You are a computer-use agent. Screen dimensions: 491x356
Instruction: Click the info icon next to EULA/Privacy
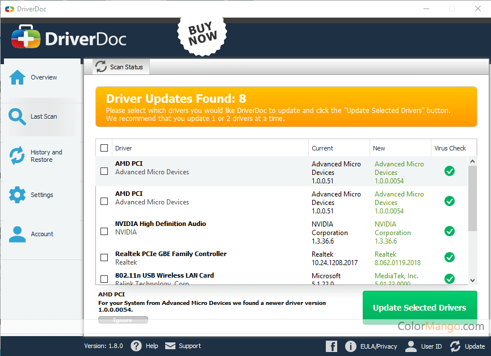(x=350, y=346)
